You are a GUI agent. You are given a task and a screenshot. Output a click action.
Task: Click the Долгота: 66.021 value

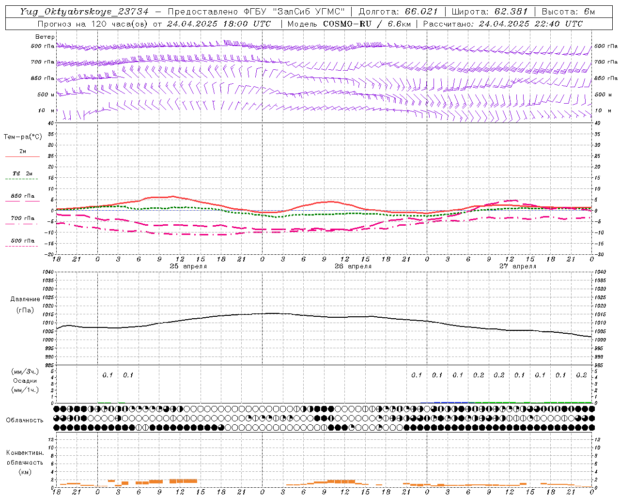coord(398,12)
